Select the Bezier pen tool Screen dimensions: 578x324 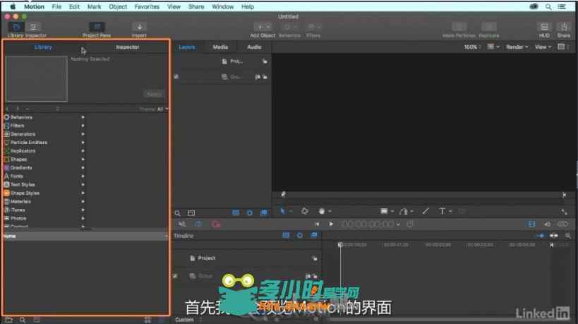404,211
